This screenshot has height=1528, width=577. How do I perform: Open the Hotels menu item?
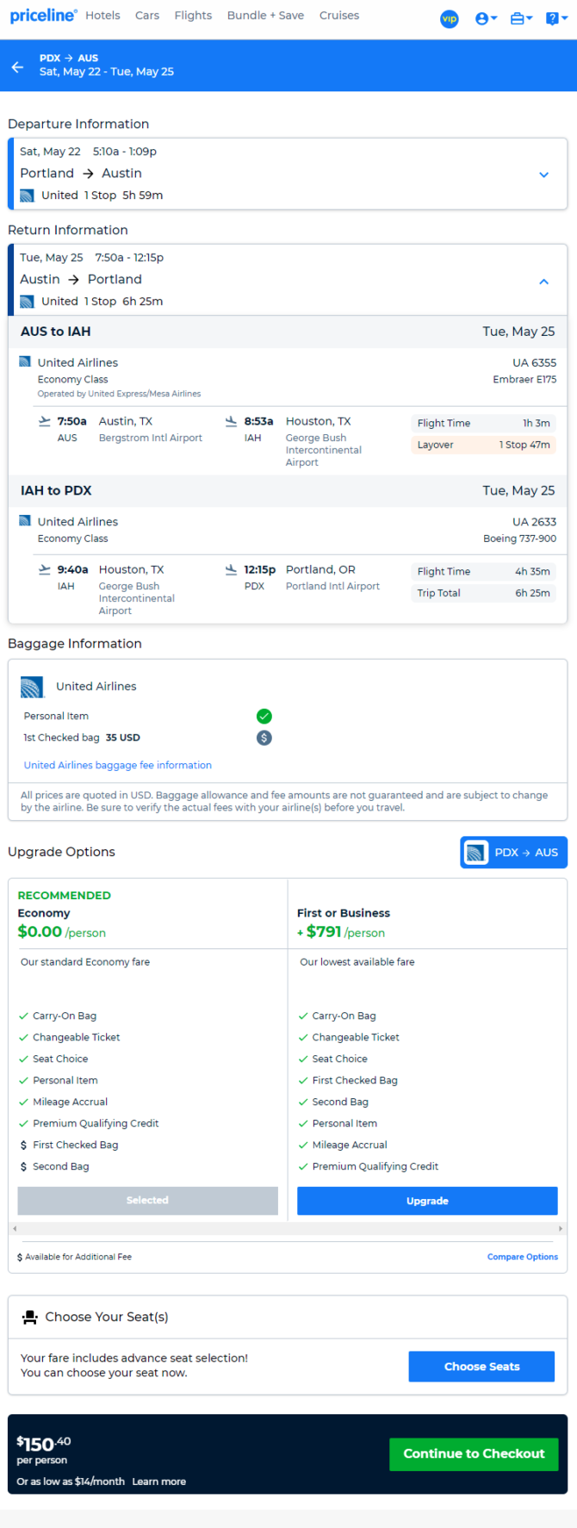(102, 16)
